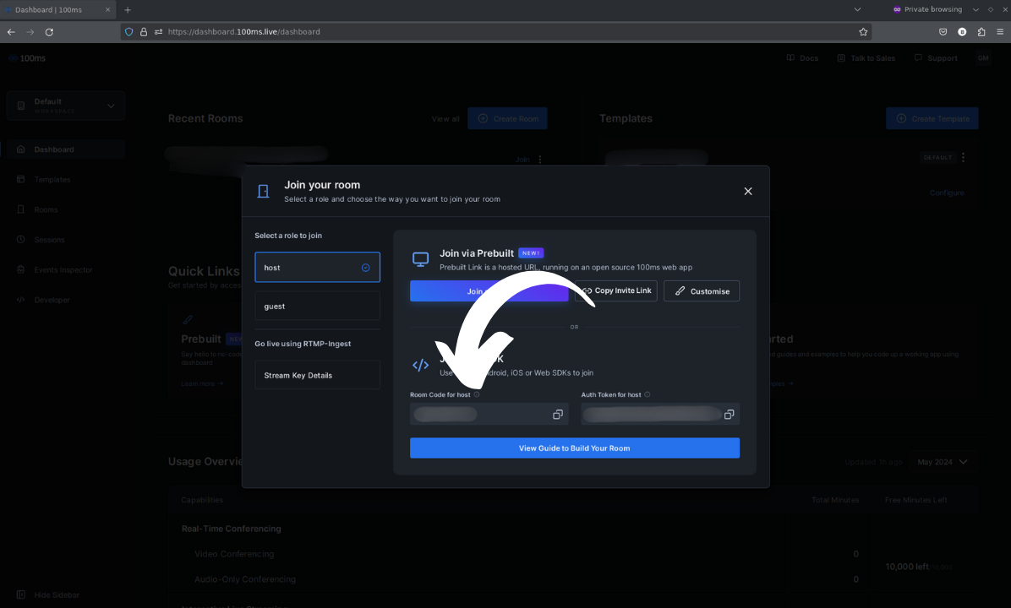Click Copy Invite Link button
The height and width of the screenshot is (608, 1011).
click(x=616, y=291)
